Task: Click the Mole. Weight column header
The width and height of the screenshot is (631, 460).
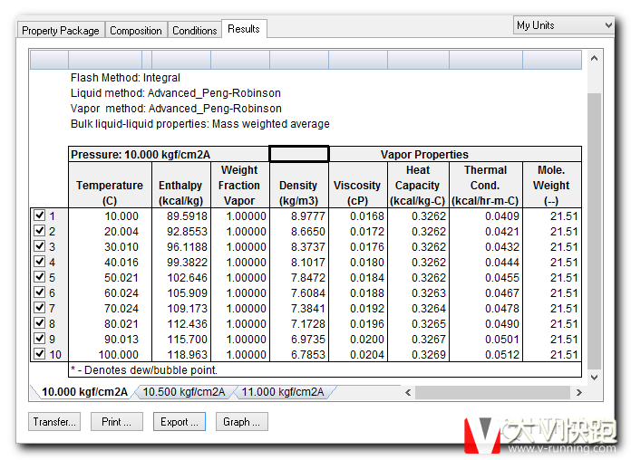Action: [x=552, y=185]
